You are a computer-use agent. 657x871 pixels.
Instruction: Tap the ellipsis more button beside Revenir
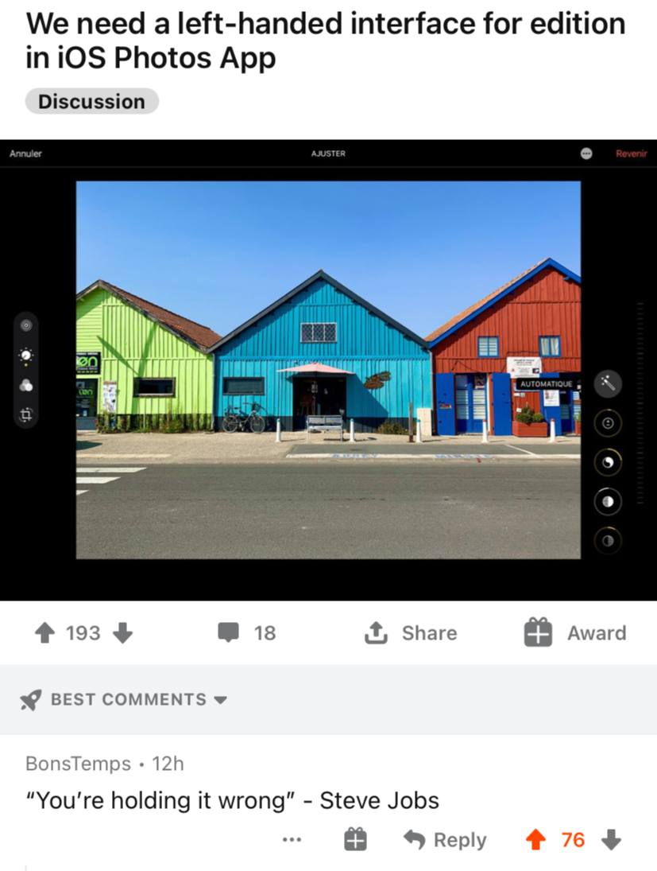[x=586, y=154]
